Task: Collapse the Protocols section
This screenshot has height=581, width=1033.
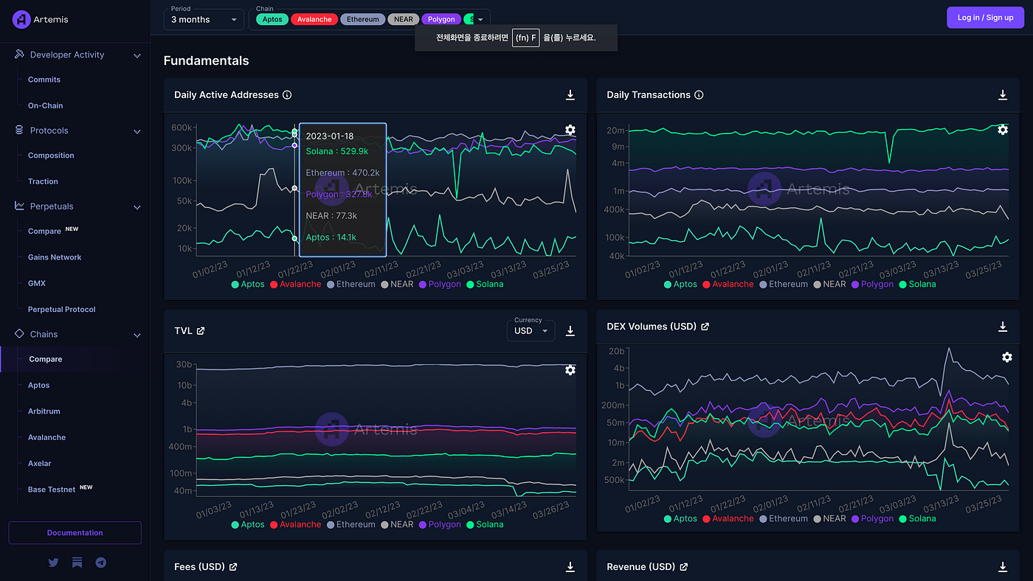Action: tap(137, 131)
